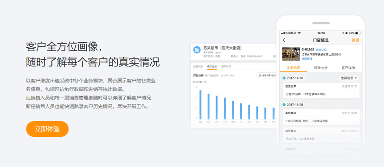Open 客户详情 tab in the desktop panel
Screen dimensions: 384x167
[226, 66]
